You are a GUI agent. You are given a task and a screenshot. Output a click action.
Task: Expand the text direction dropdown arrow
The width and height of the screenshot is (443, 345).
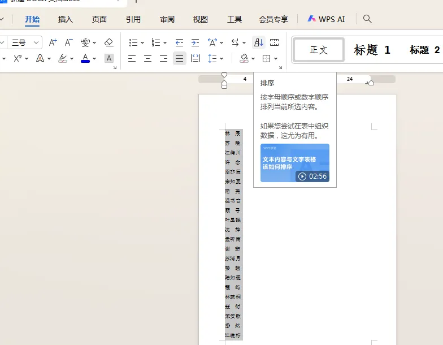pyautogui.click(x=244, y=43)
